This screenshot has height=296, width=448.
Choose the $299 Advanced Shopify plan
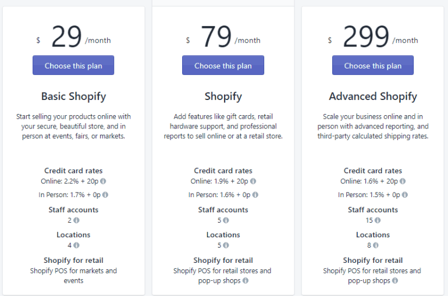click(x=372, y=65)
